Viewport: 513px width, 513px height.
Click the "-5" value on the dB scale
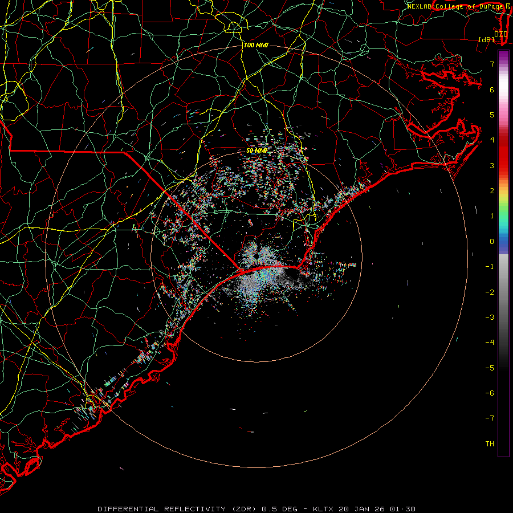[x=490, y=368]
